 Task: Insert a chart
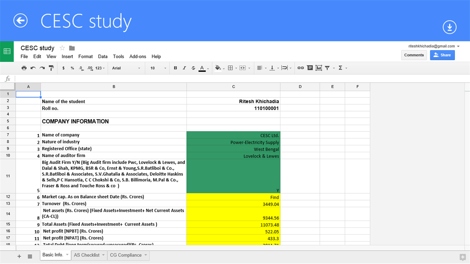click(x=319, y=68)
